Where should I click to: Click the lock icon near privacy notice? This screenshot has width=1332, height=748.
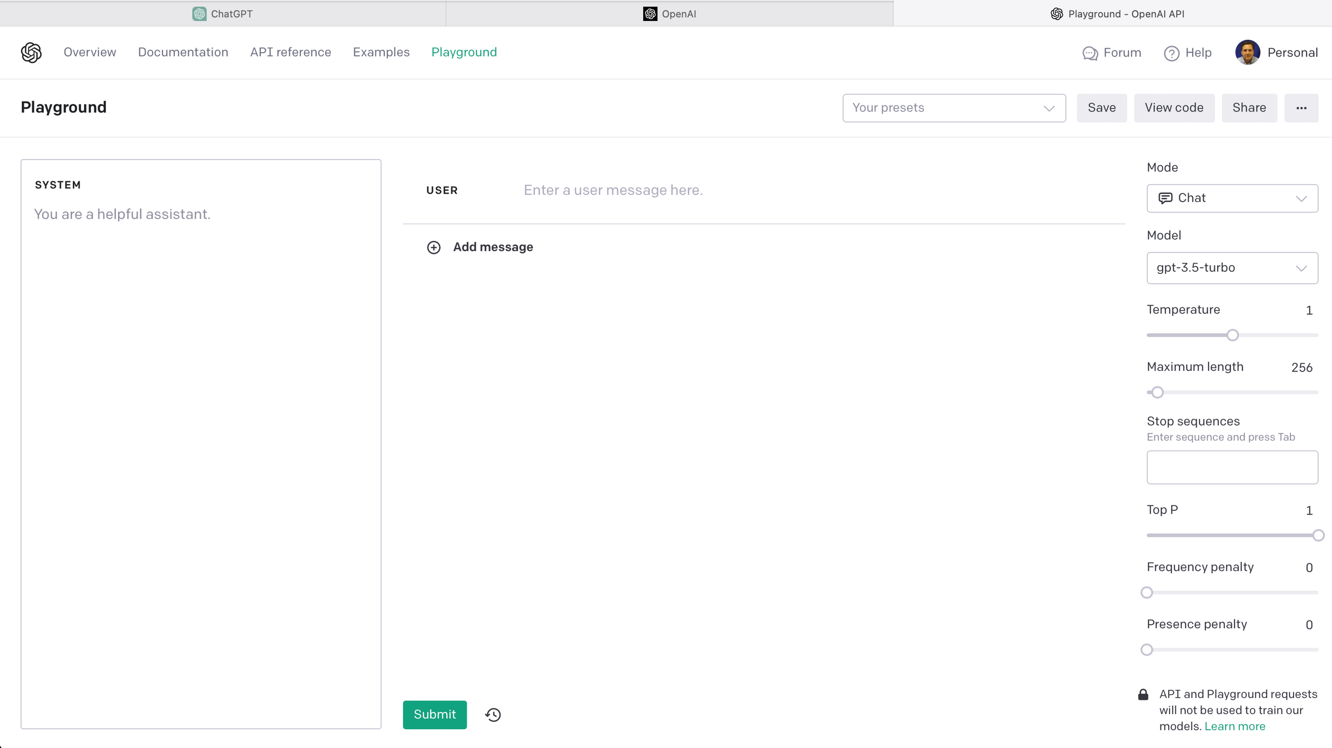point(1143,695)
